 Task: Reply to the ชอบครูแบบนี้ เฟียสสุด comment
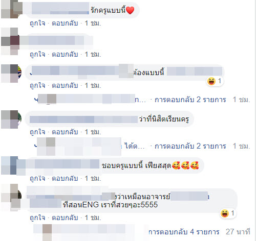[65, 179]
